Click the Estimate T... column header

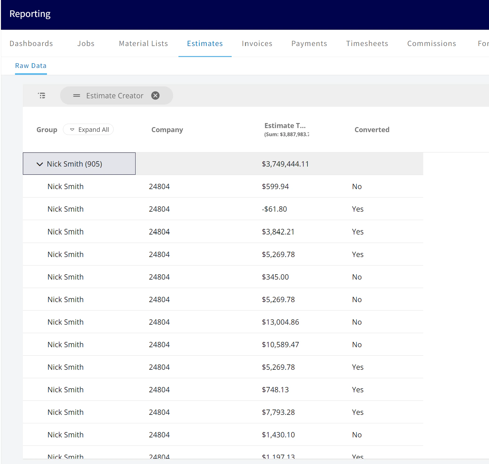point(285,126)
